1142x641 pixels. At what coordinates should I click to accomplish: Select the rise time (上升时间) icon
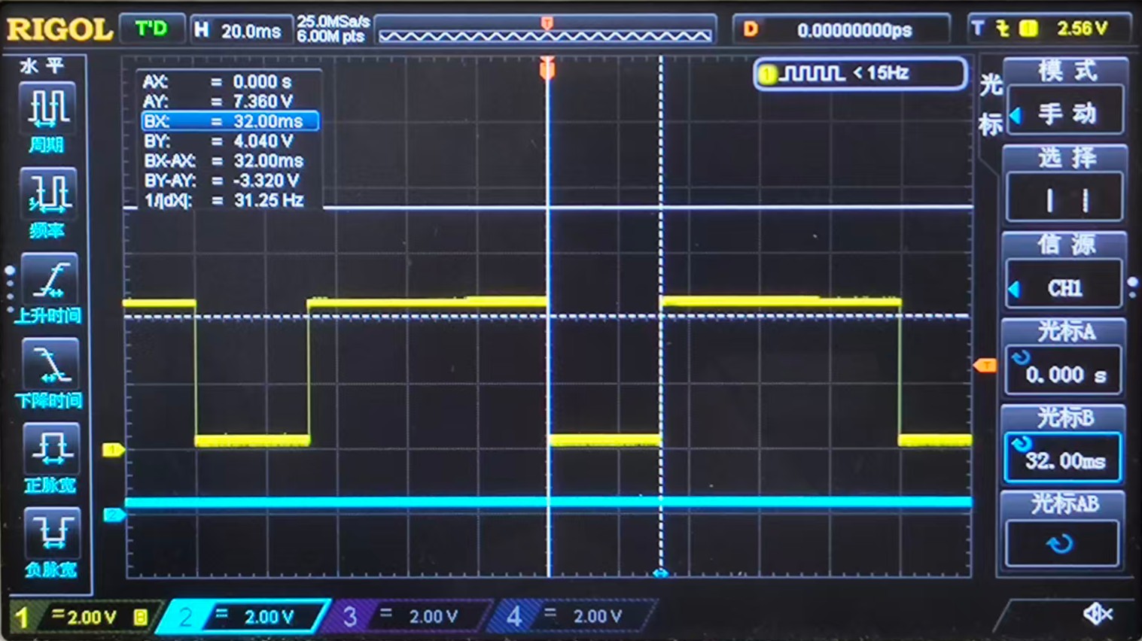pyautogui.click(x=48, y=287)
